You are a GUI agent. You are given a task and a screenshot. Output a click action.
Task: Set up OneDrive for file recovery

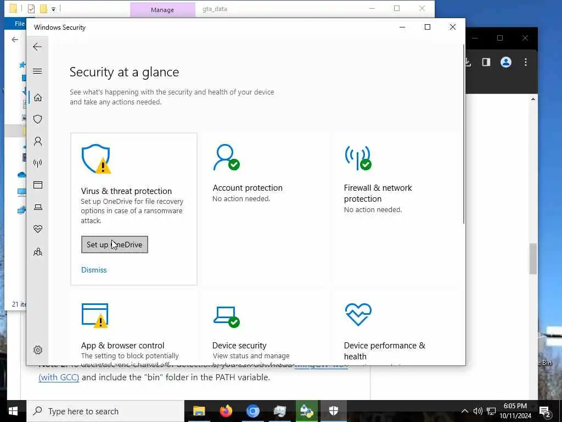(114, 245)
